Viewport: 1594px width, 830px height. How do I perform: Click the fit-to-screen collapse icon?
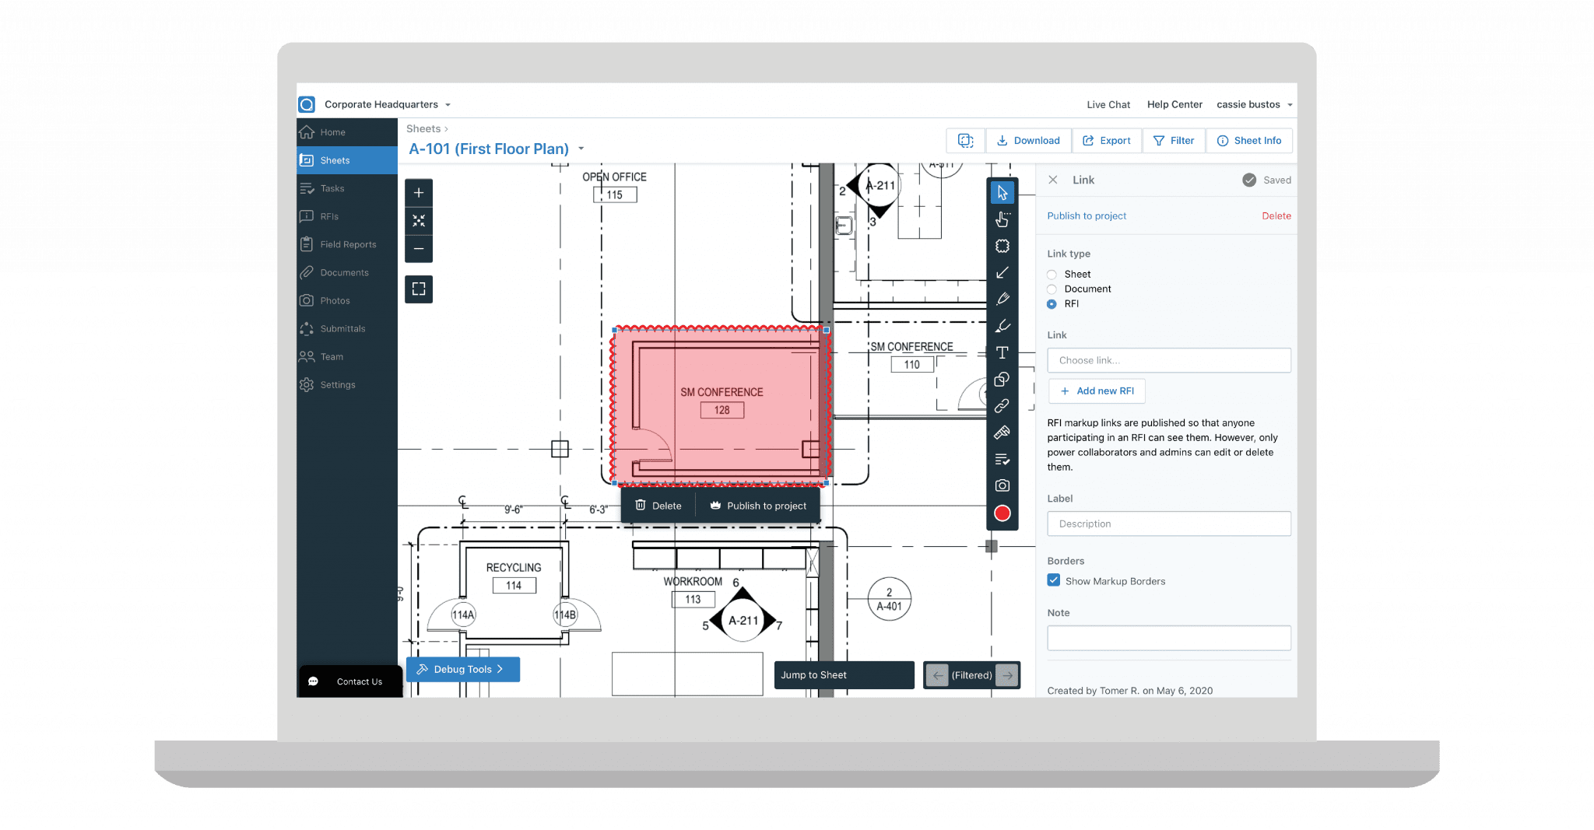419,221
